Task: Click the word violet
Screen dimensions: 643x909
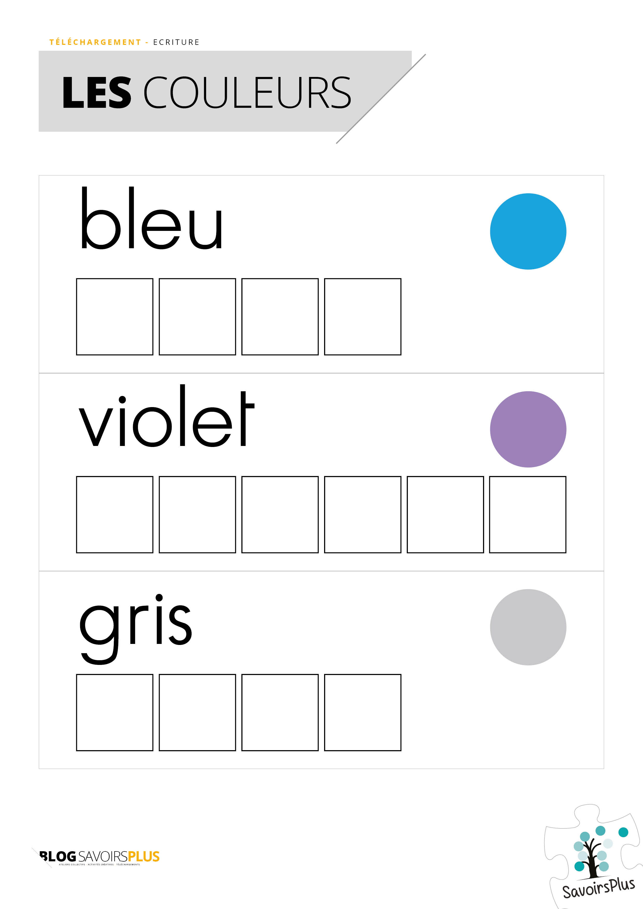Action: pos(166,418)
